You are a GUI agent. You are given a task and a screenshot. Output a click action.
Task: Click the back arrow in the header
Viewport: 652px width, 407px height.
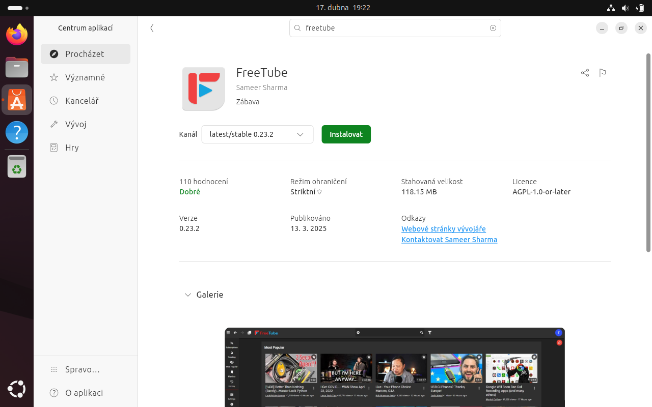click(x=152, y=28)
